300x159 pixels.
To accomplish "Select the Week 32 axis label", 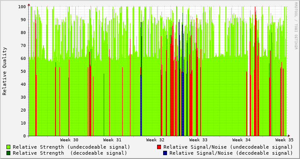I will coord(155,140).
